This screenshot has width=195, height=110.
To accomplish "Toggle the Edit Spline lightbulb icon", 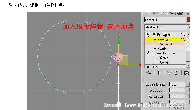I will pyautogui.click(x=149, y=35).
